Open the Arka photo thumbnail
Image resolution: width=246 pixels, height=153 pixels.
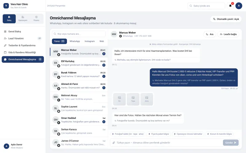147,99
